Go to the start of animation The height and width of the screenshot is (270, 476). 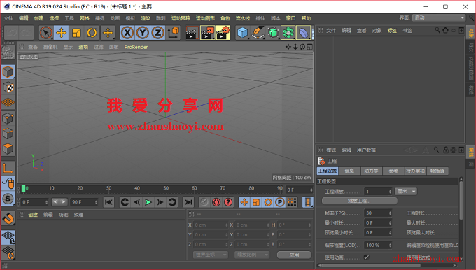point(108,202)
